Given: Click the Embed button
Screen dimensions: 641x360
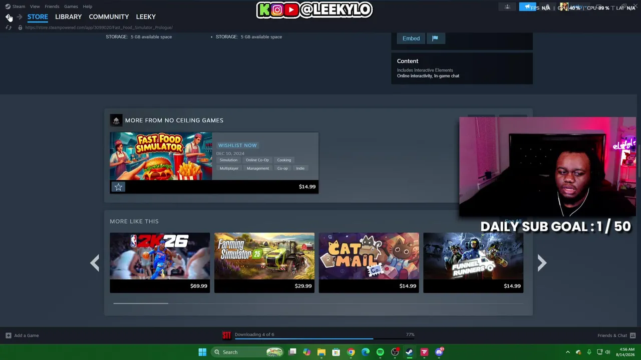Looking at the screenshot, I should click(x=411, y=38).
